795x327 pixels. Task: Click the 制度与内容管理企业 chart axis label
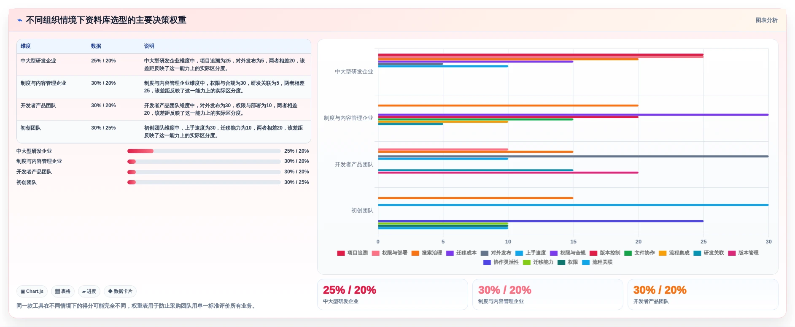coord(348,118)
